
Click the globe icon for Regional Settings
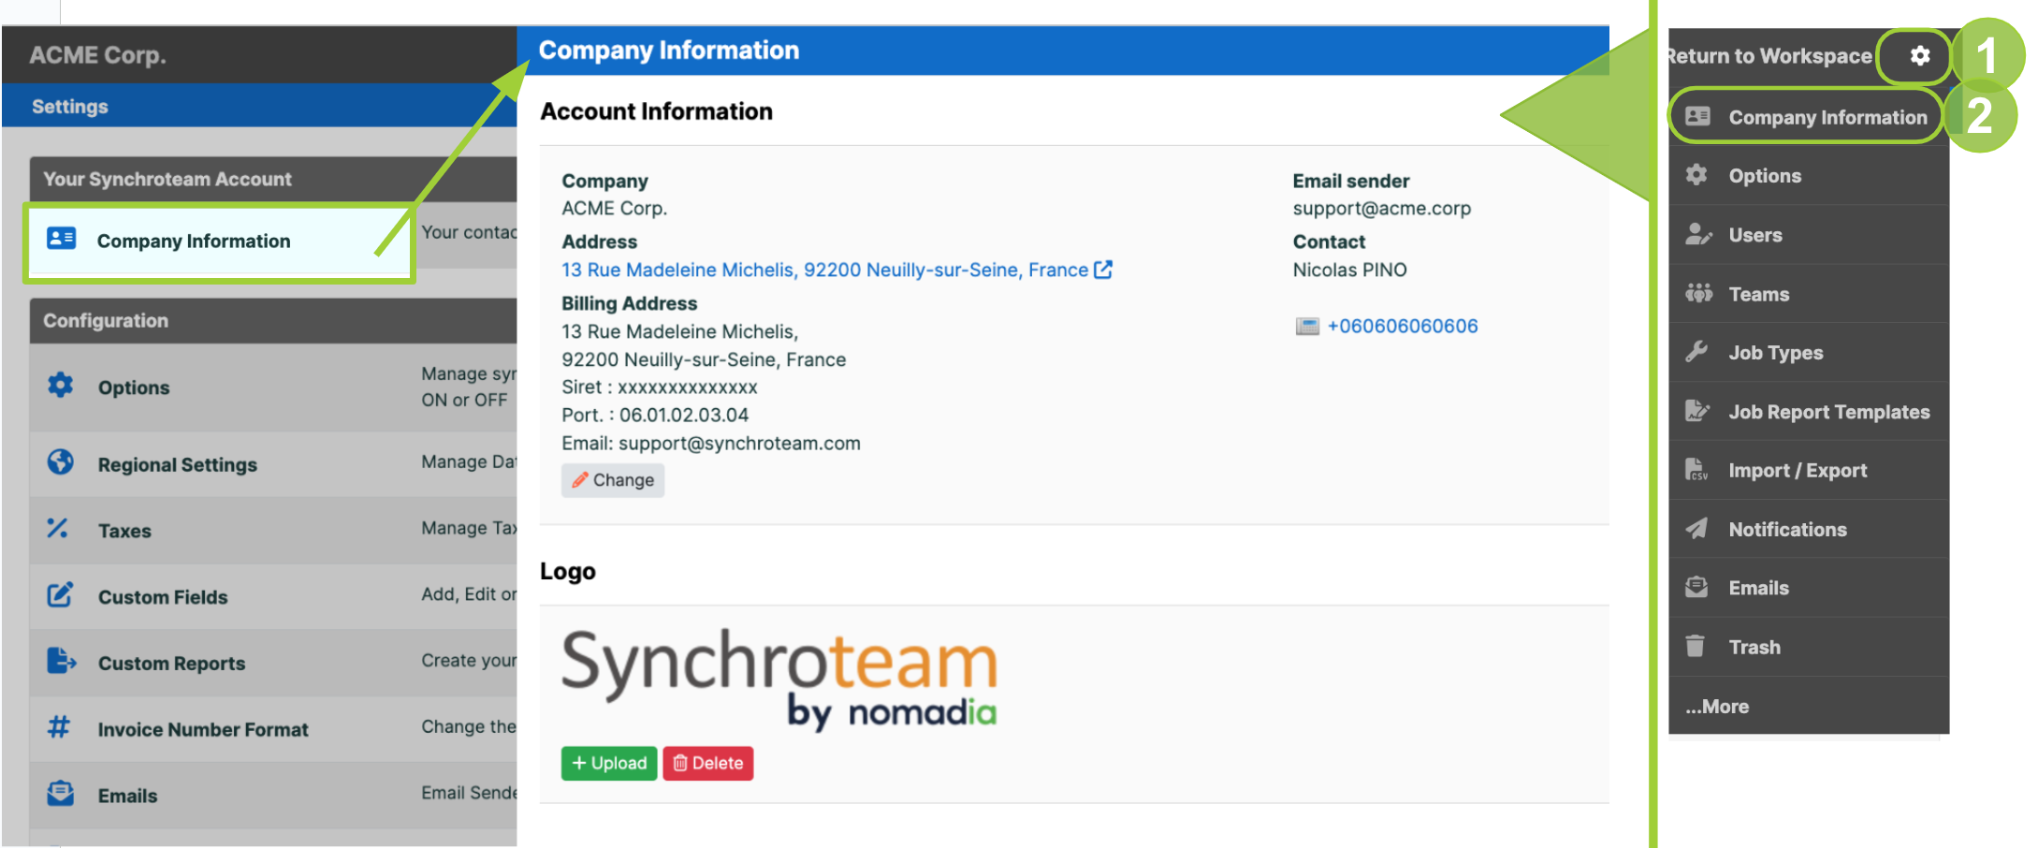pyautogui.click(x=61, y=462)
